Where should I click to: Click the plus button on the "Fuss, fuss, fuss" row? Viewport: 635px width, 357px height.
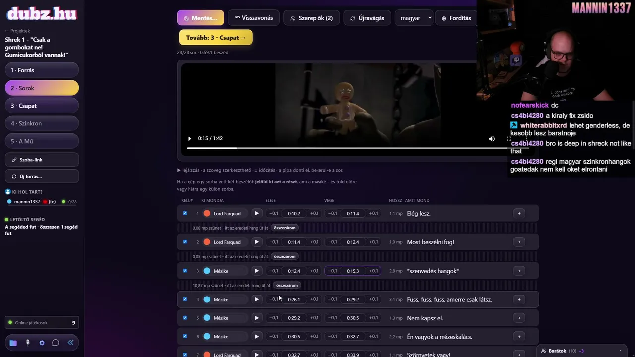tap(519, 299)
